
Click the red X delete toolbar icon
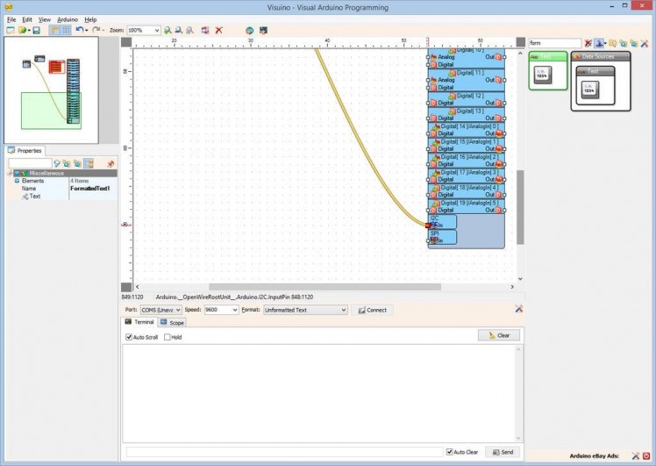pos(218,30)
